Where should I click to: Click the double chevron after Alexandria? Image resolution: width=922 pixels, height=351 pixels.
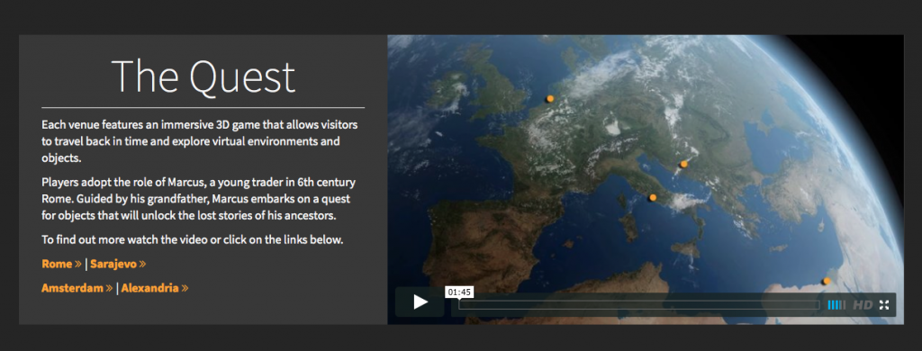point(185,289)
